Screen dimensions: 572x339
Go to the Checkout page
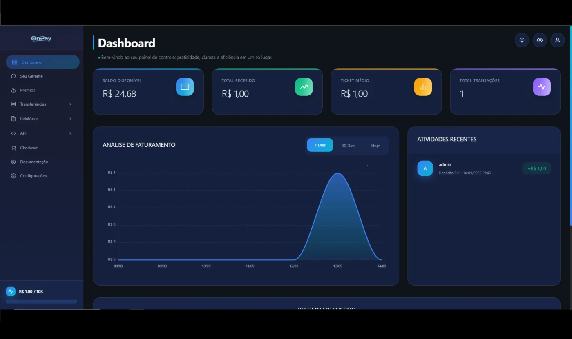tap(29, 148)
